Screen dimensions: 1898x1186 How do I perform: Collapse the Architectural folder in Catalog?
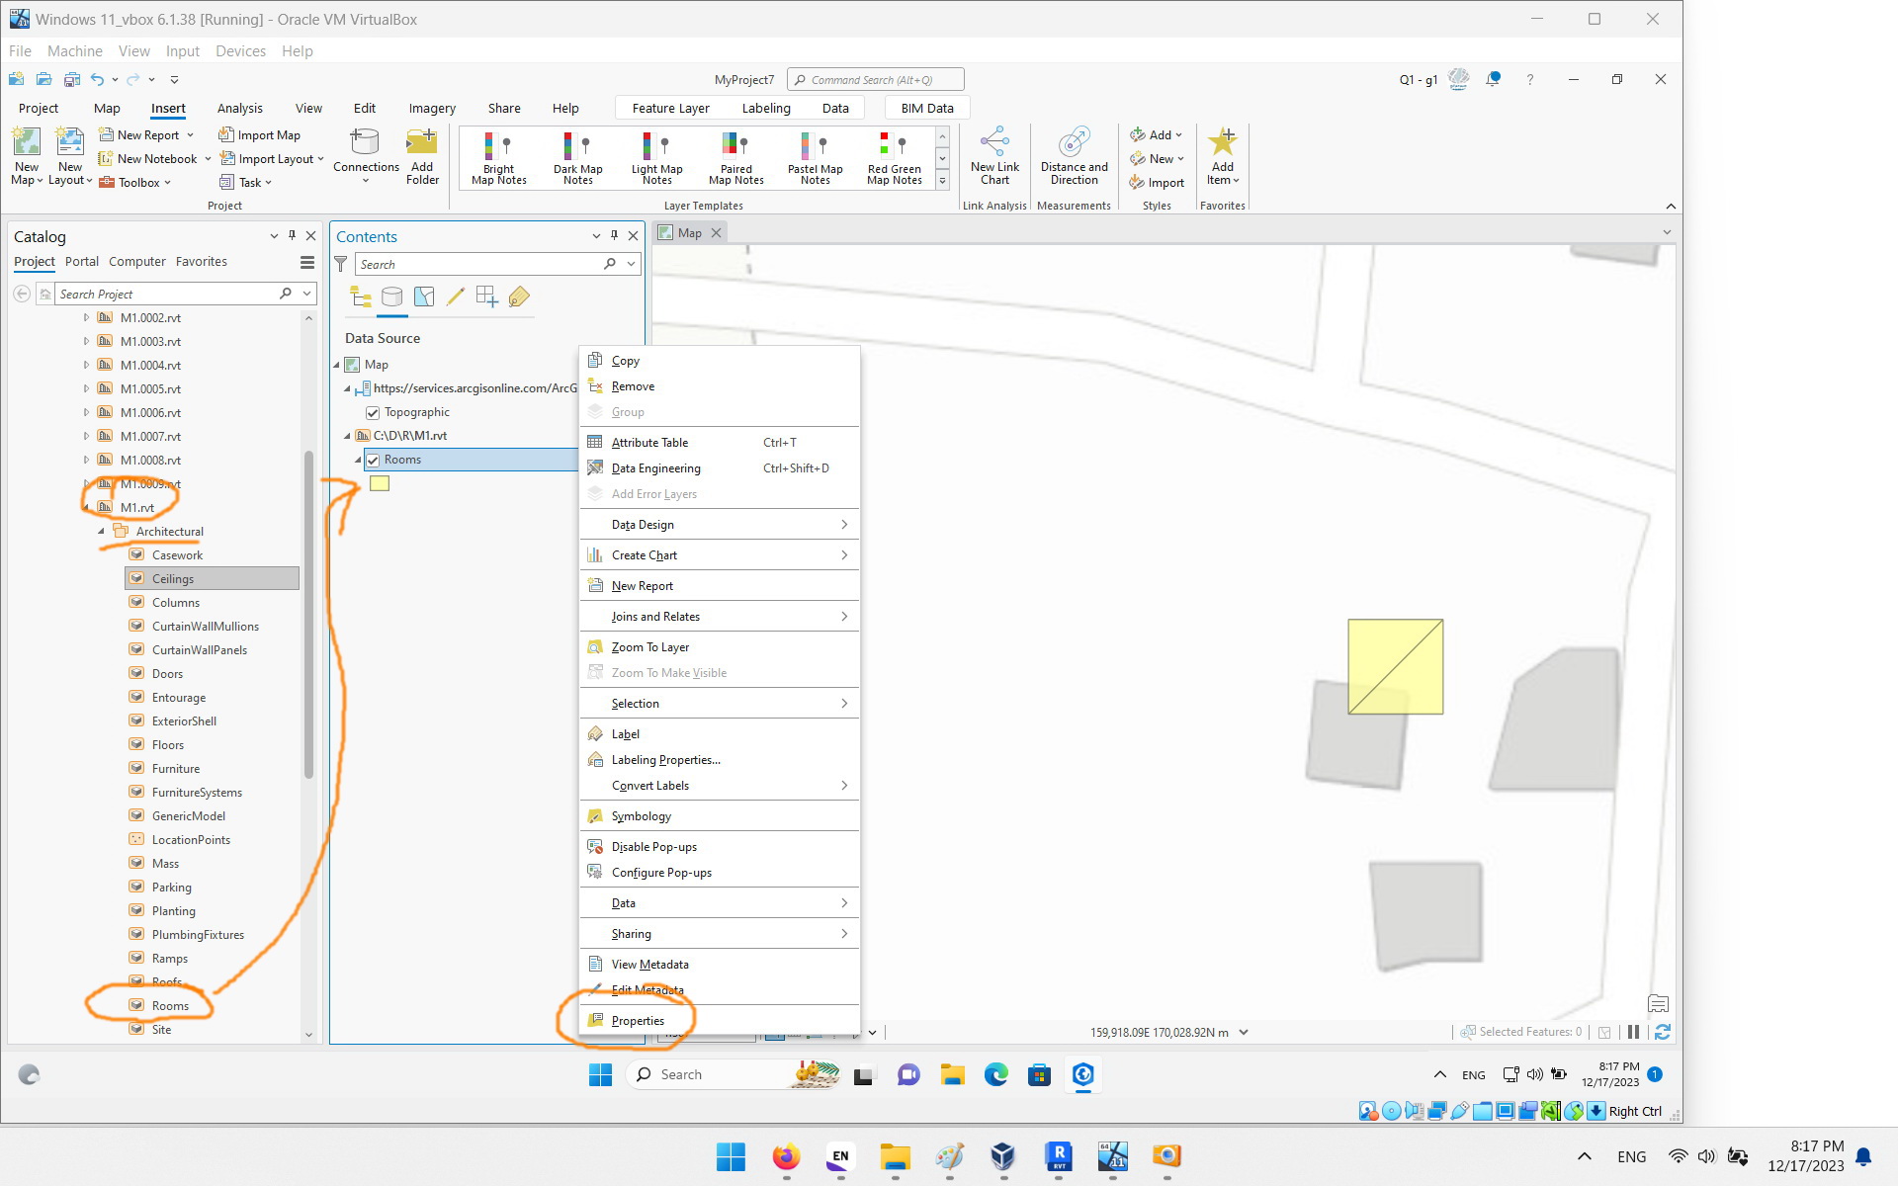(100, 531)
